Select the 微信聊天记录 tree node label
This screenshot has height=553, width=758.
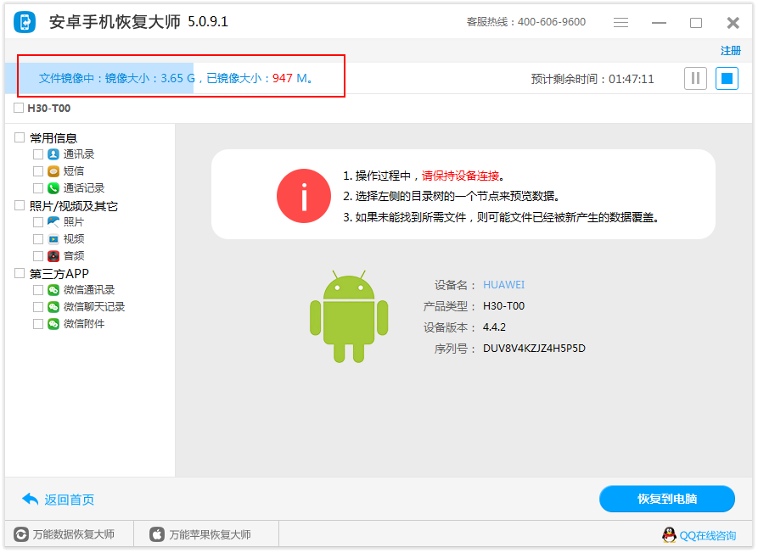coord(93,307)
